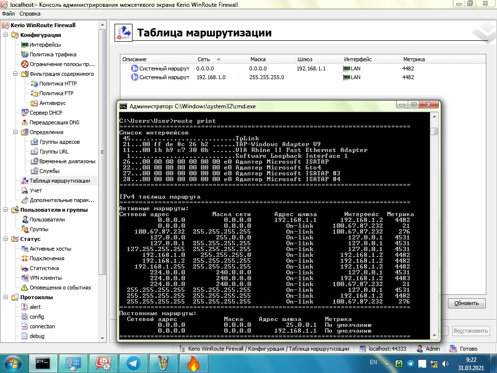Screen dimensions: 497x373
Task: Click the Восстановить button
Action: point(471,331)
